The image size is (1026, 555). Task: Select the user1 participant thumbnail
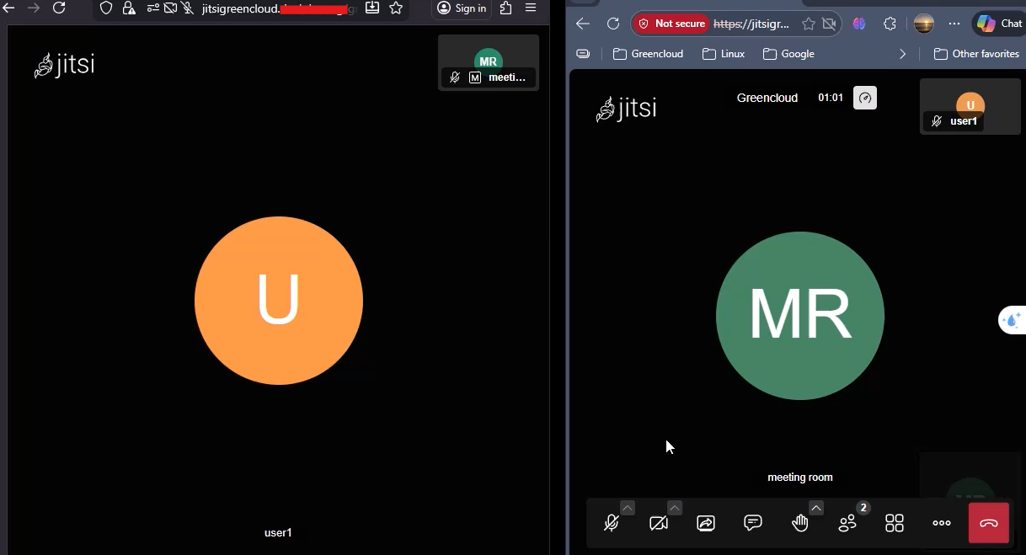click(970, 106)
